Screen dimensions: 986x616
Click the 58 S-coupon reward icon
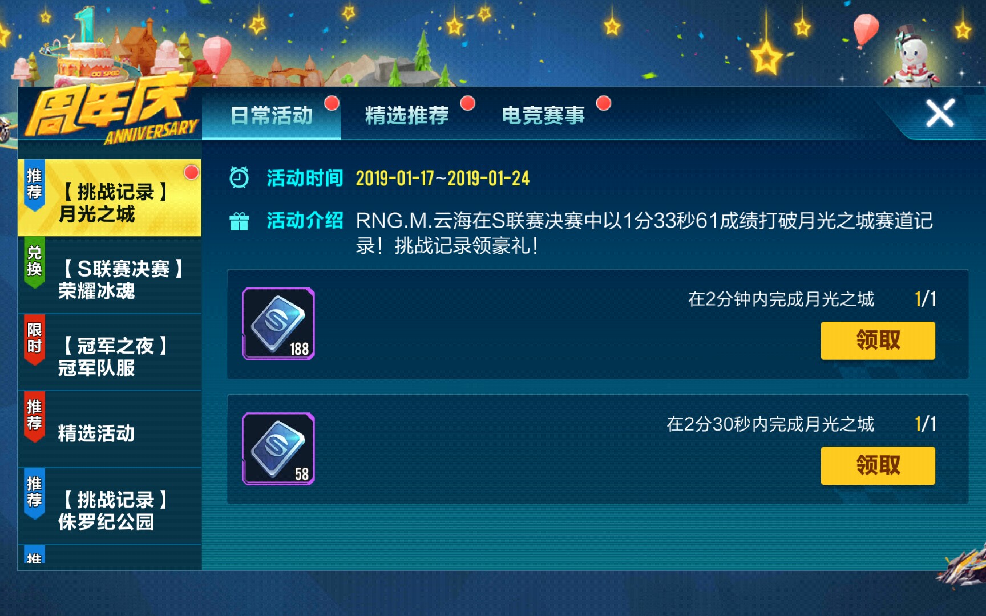(278, 449)
